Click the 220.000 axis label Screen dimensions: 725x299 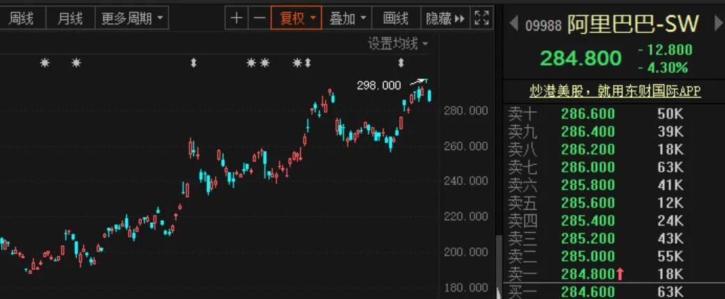(466, 217)
